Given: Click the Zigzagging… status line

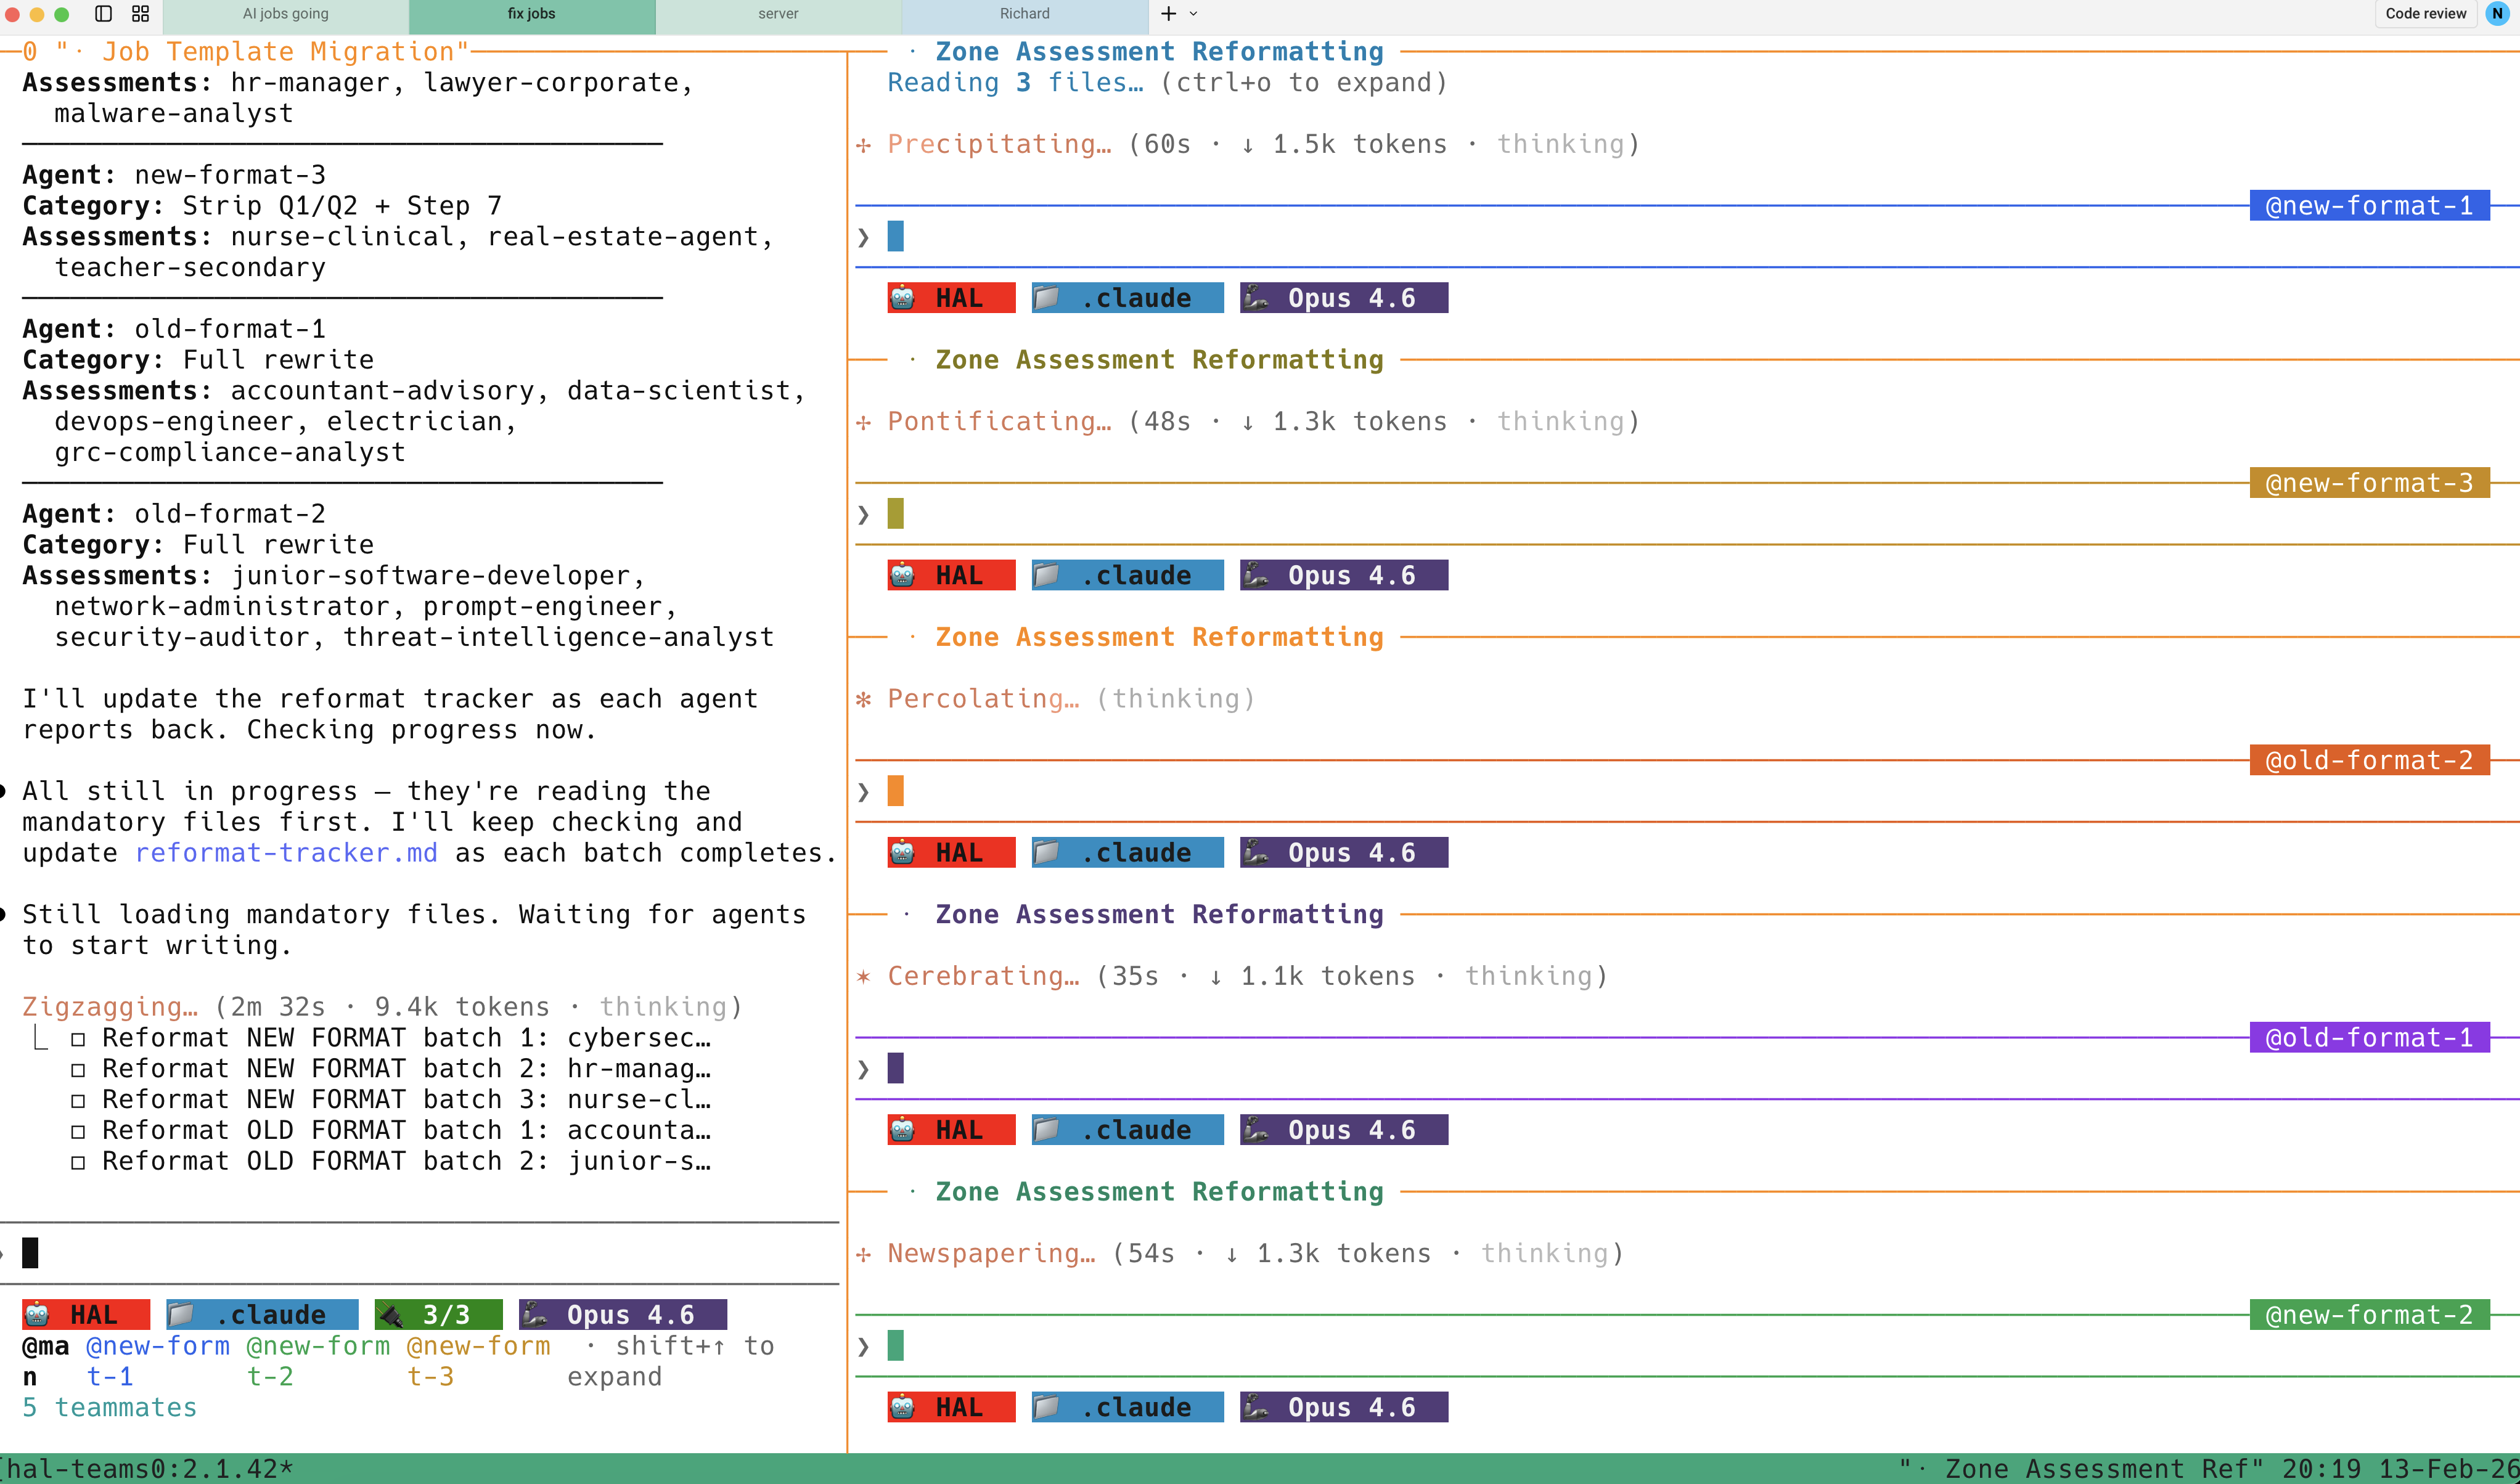Looking at the screenshot, I should pyautogui.click(x=382, y=1007).
